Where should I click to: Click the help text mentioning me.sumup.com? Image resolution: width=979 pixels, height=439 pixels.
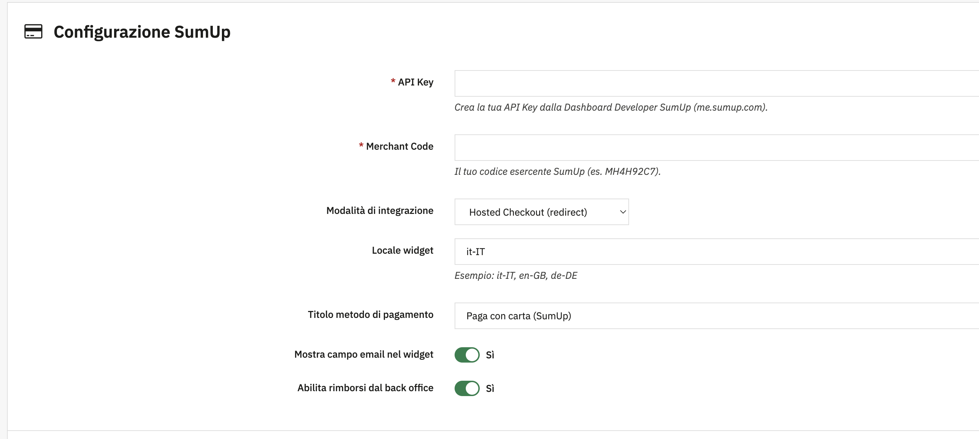point(611,107)
